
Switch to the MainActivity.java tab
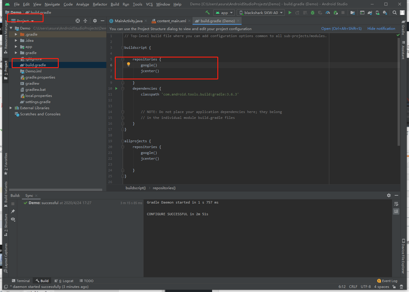[128, 21]
